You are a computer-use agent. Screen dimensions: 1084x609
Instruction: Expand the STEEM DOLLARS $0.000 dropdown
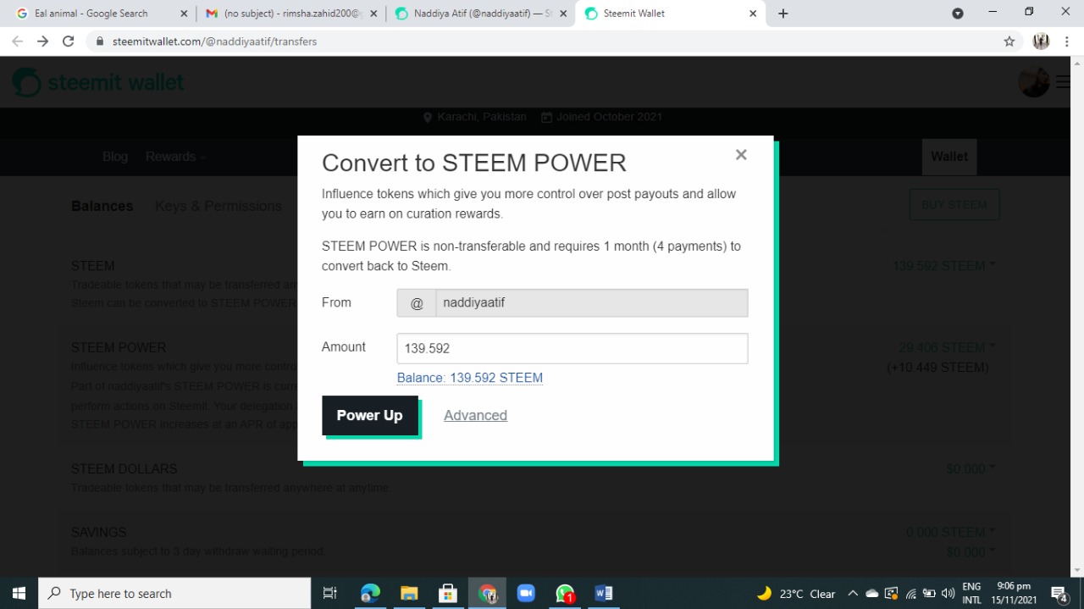point(971,468)
